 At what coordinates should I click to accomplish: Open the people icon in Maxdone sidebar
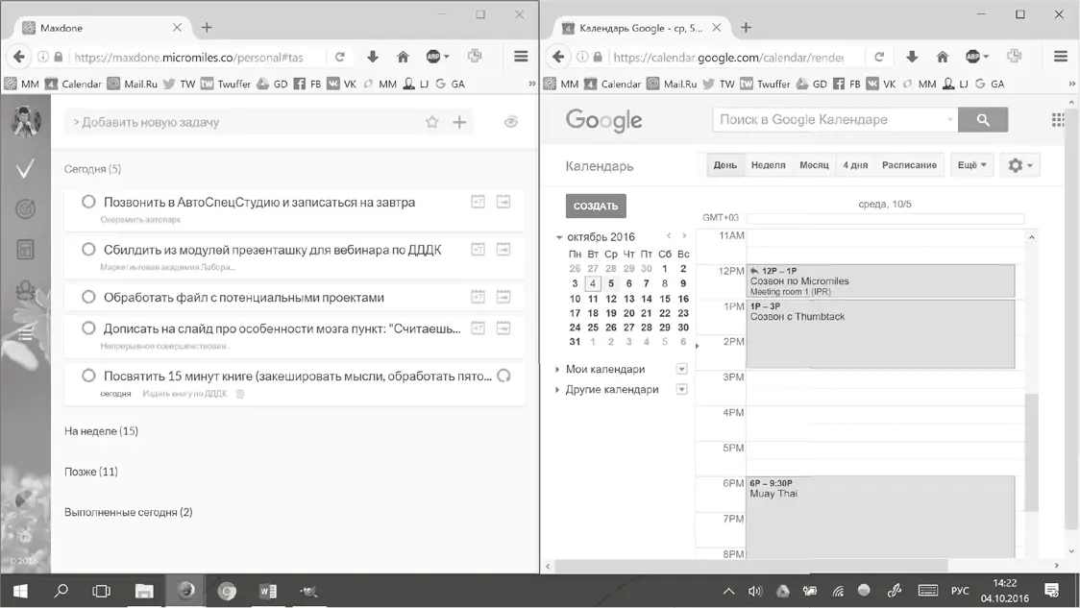tap(26, 289)
